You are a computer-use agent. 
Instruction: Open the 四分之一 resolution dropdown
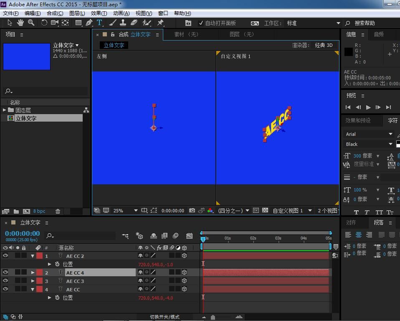(x=233, y=210)
